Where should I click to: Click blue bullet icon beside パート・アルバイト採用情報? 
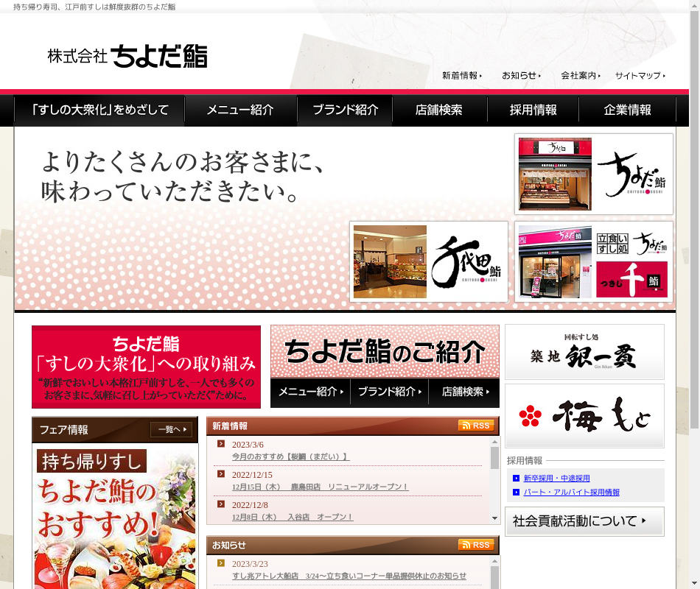coord(516,492)
